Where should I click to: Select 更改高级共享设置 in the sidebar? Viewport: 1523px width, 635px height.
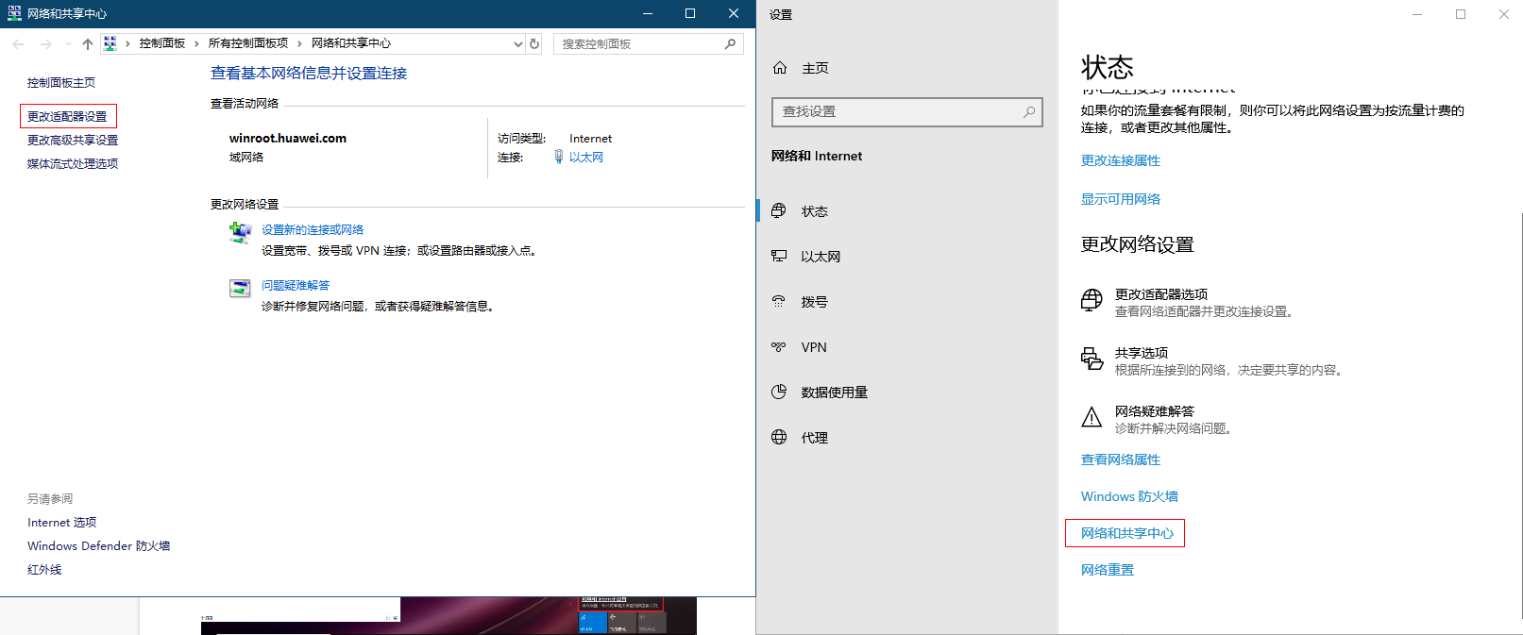(73, 140)
